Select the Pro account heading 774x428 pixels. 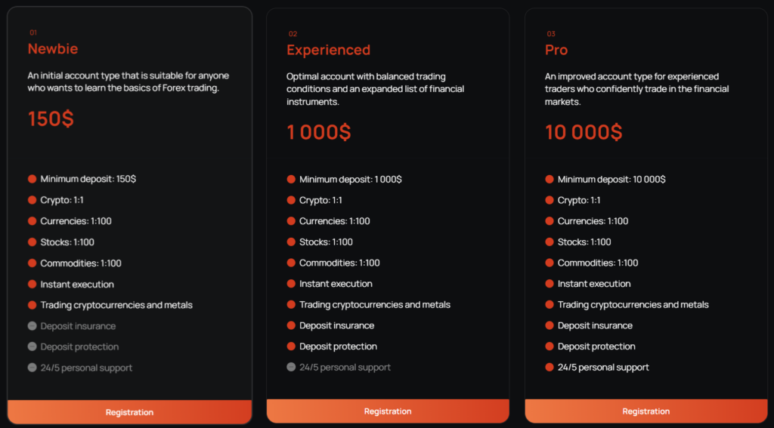556,50
